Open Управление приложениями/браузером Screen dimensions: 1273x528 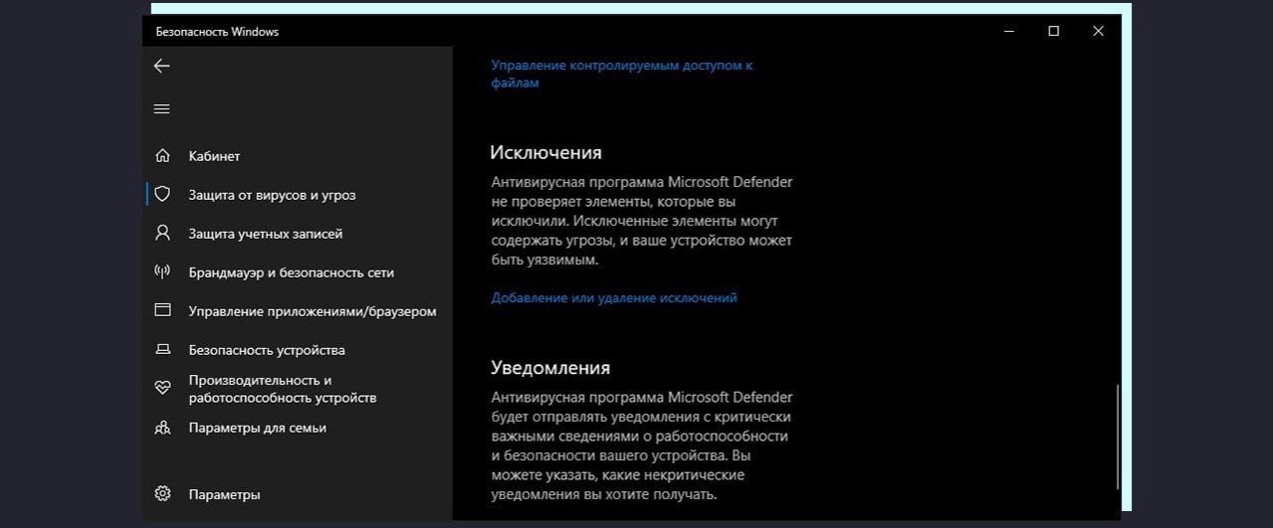click(313, 311)
